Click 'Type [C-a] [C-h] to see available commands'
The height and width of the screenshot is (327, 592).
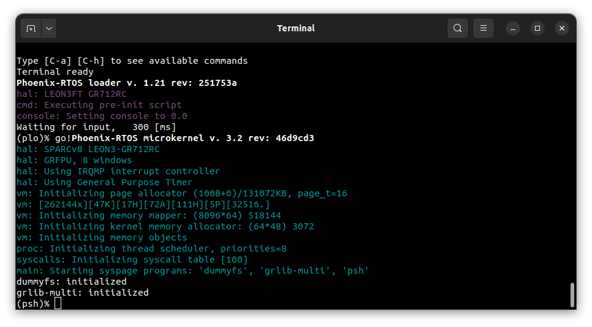click(x=132, y=61)
